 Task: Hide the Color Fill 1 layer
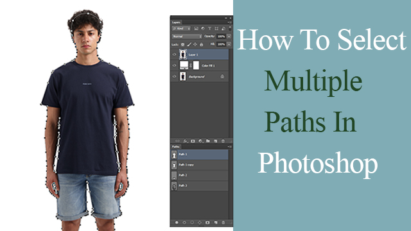174,65
